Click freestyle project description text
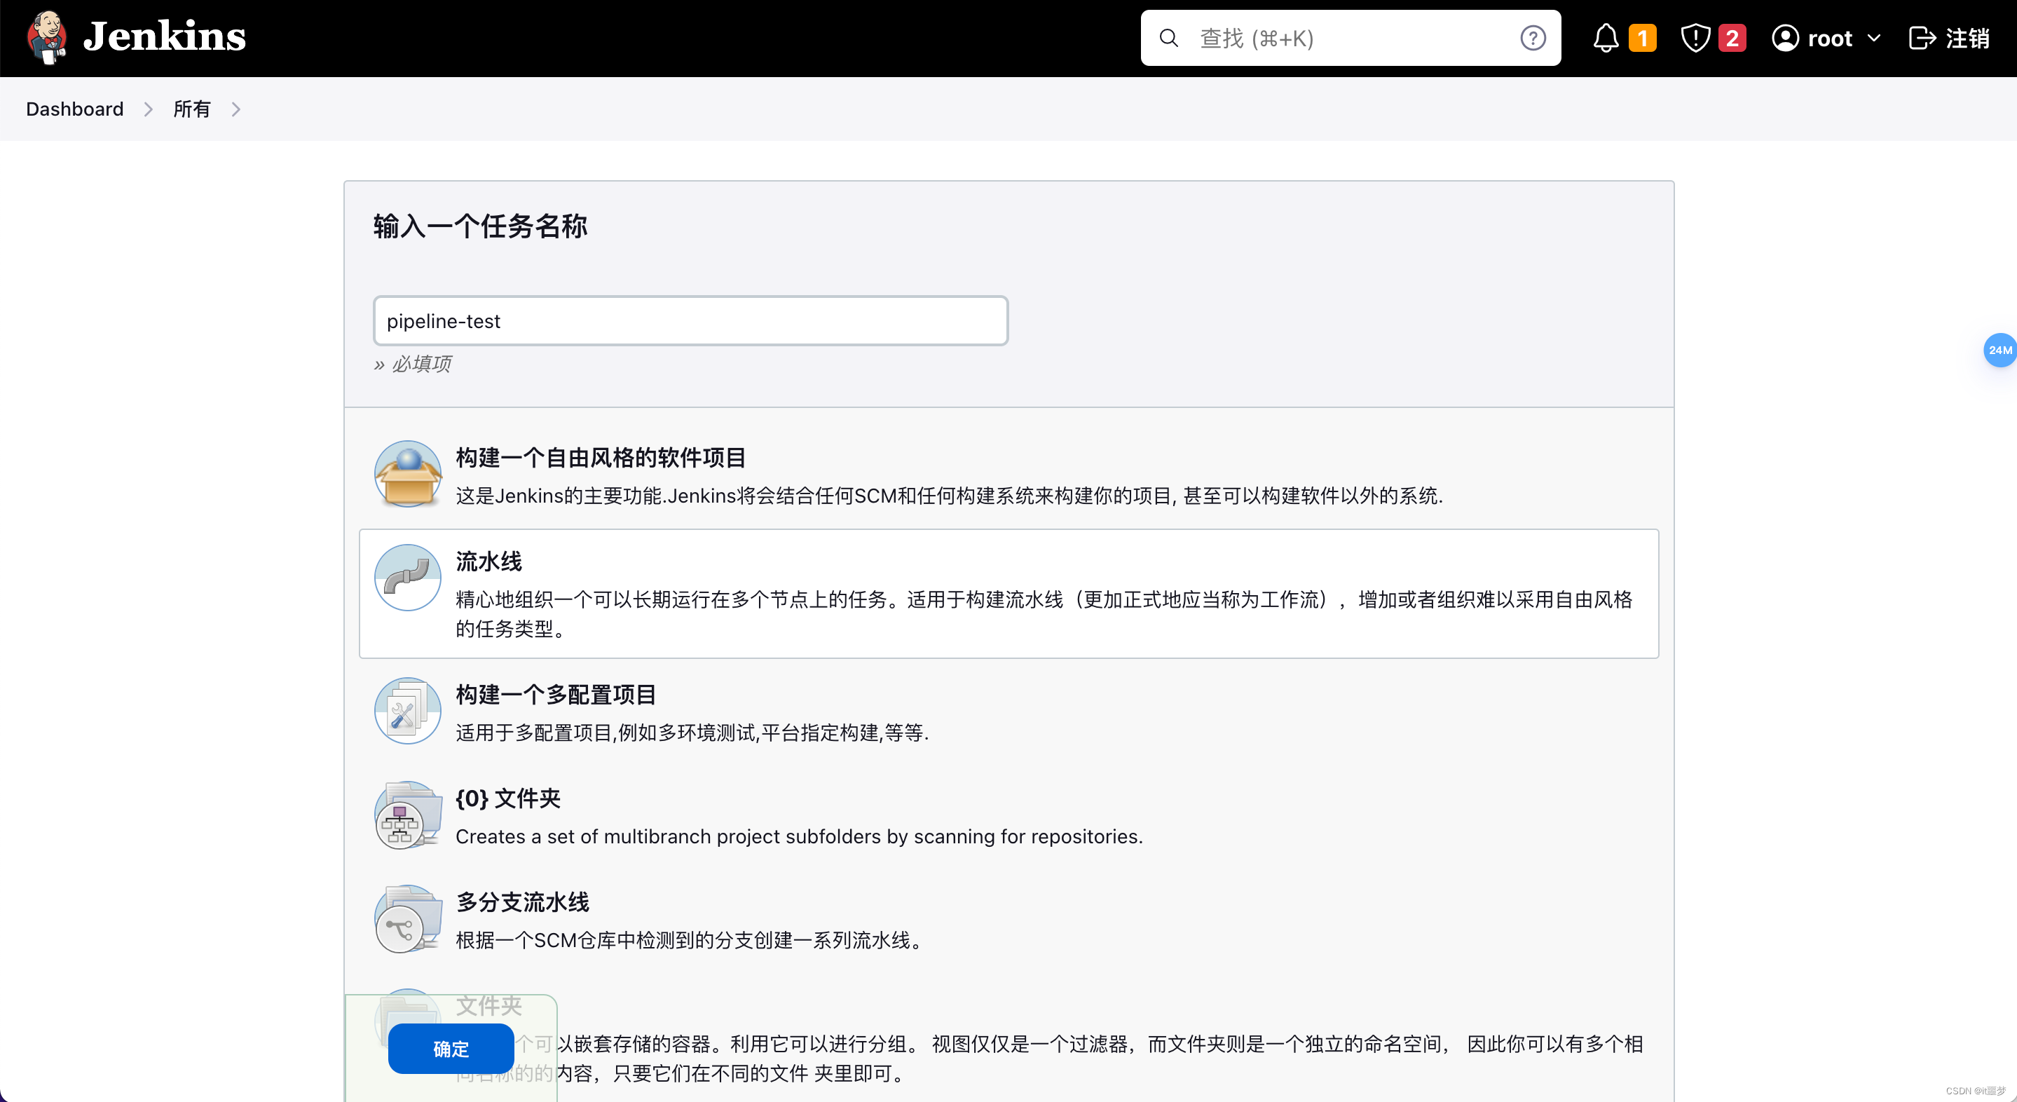The width and height of the screenshot is (2017, 1102). coord(949,496)
